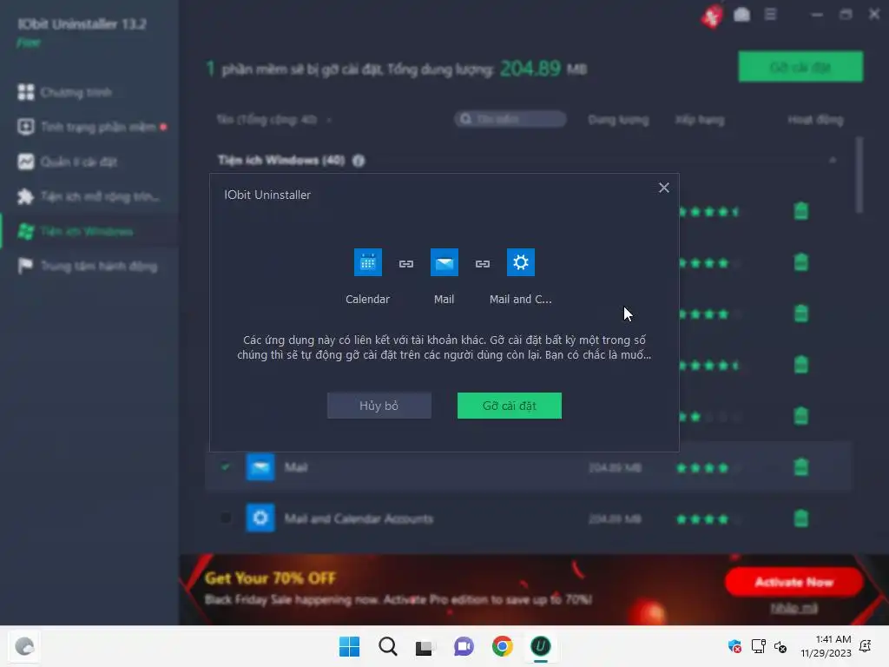Click the Tình trạng phần mềm icon
Screen dimensions: 889x667
[x=25, y=127]
